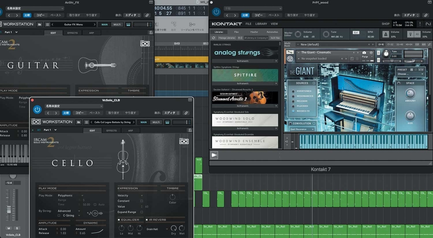The image size is (433, 238).
Task: Click next arrow in Kontakt plugin header
Action: coord(234,15)
